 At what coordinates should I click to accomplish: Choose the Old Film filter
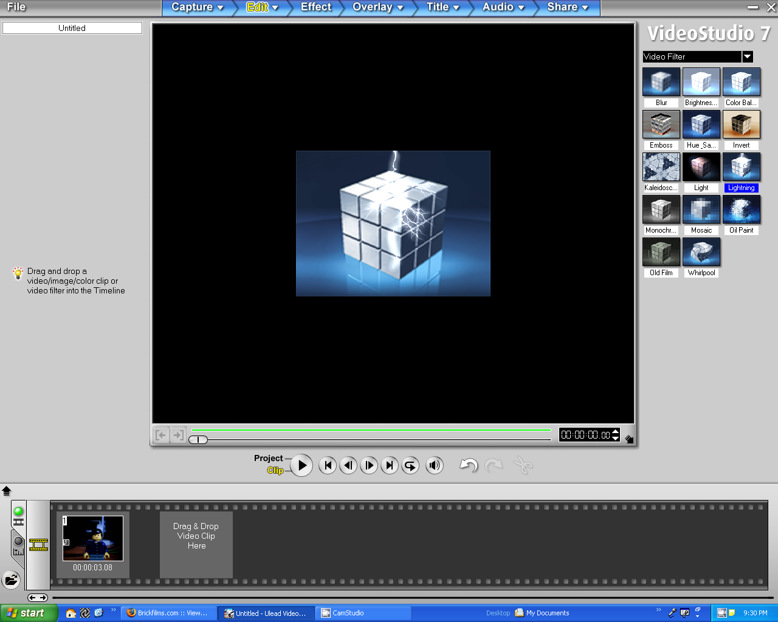[661, 251]
